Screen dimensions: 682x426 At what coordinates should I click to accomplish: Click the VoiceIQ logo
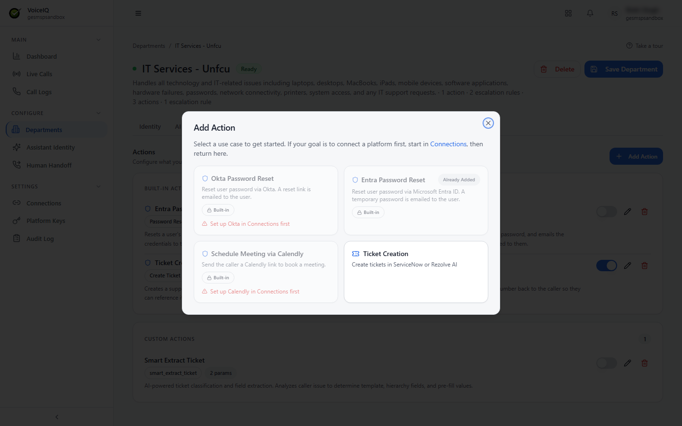15,13
